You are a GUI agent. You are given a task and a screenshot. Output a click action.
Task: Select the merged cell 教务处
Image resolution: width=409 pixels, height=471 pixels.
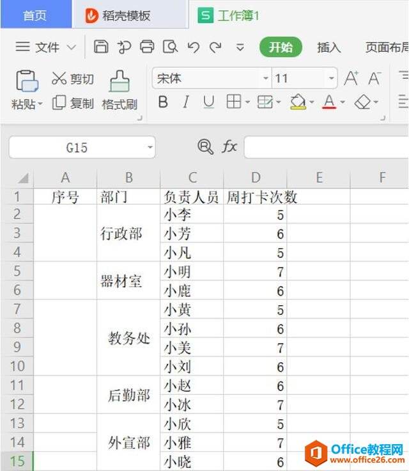tap(128, 338)
